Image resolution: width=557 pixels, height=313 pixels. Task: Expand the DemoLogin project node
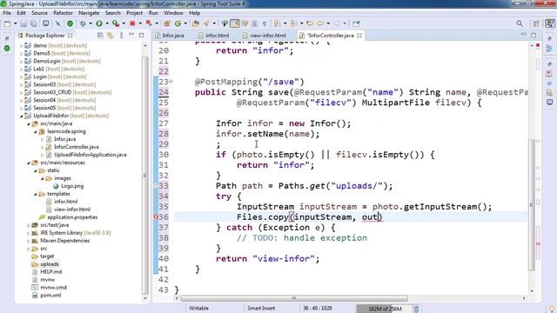21,62
